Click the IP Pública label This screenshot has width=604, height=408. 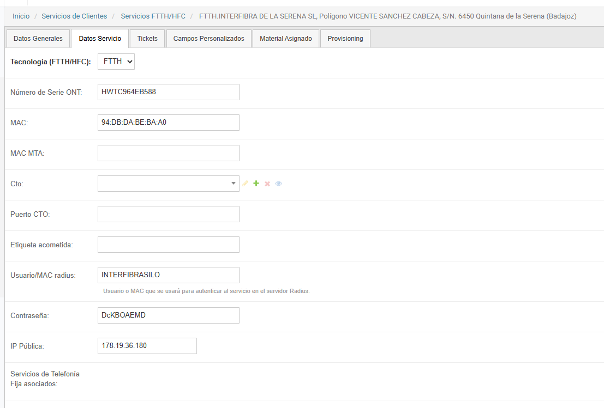click(x=27, y=346)
